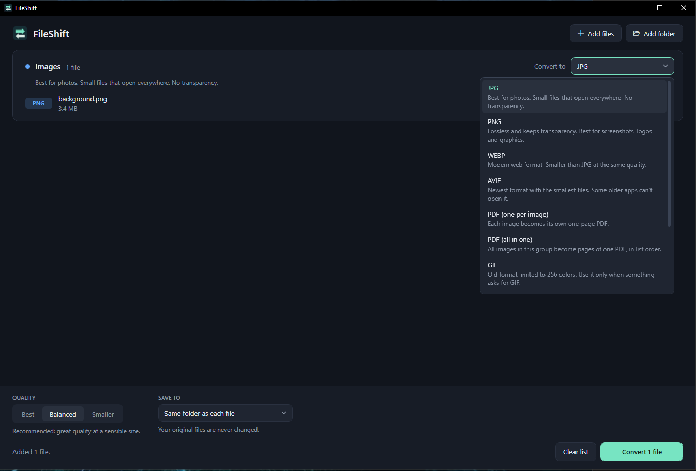Set quality to Best

[x=28, y=414]
